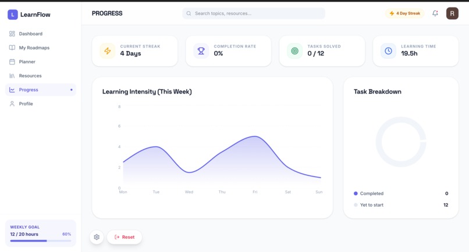Viewport: 469px width, 252px height.
Task: Click the My Roadmaps book icon
Action: point(12,48)
